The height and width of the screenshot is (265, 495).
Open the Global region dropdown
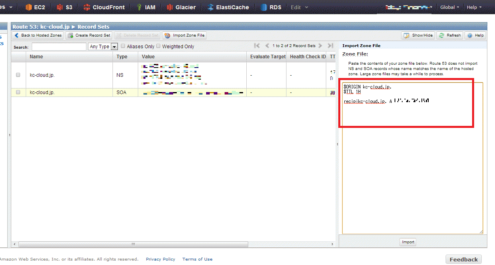point(450,7)
